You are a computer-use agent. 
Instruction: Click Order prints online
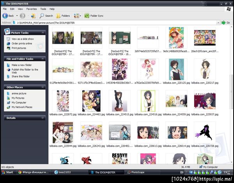pos(22,43)
